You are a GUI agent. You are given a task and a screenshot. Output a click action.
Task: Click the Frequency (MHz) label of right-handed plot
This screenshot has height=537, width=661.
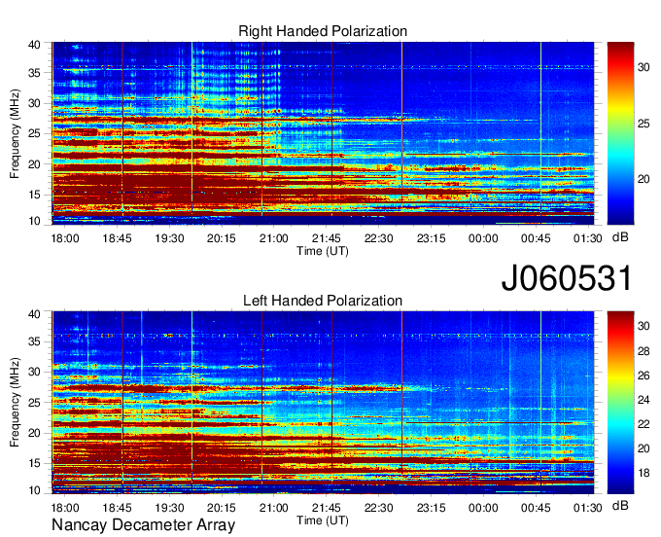click(x=15, y=133)
